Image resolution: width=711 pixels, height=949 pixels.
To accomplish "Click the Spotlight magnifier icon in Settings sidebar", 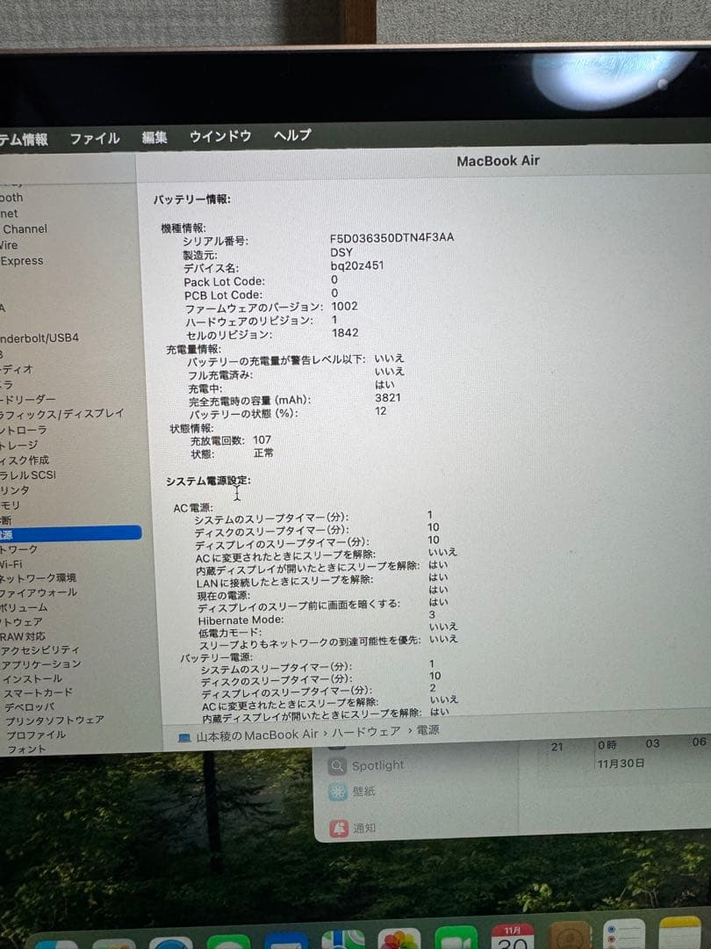I will tap(339, 766).
